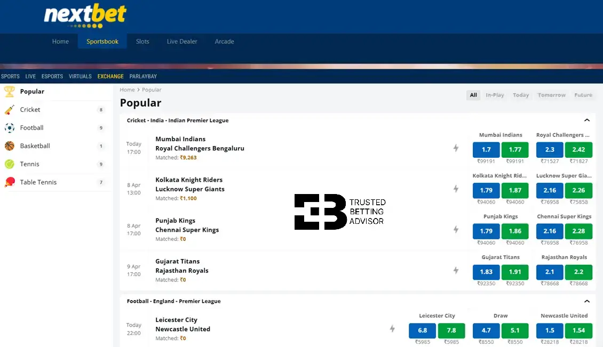This screenshot has width=603, height=347.
Task: Click lightning icon for Kolkata Knight Riders match
Action: point(456,189)
